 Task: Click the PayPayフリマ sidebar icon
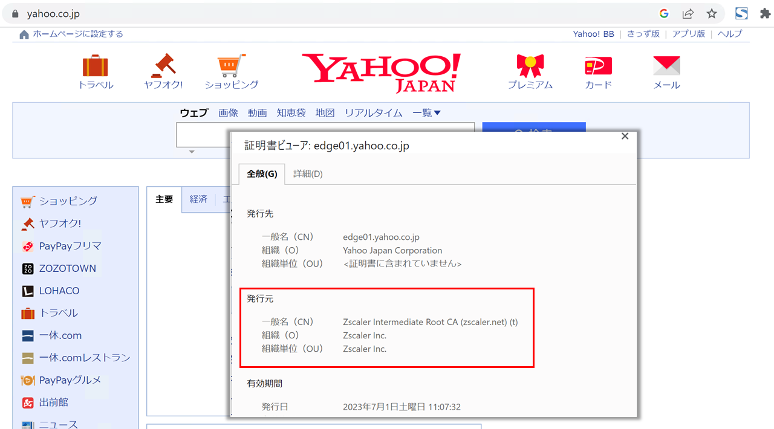coord(28,246)
